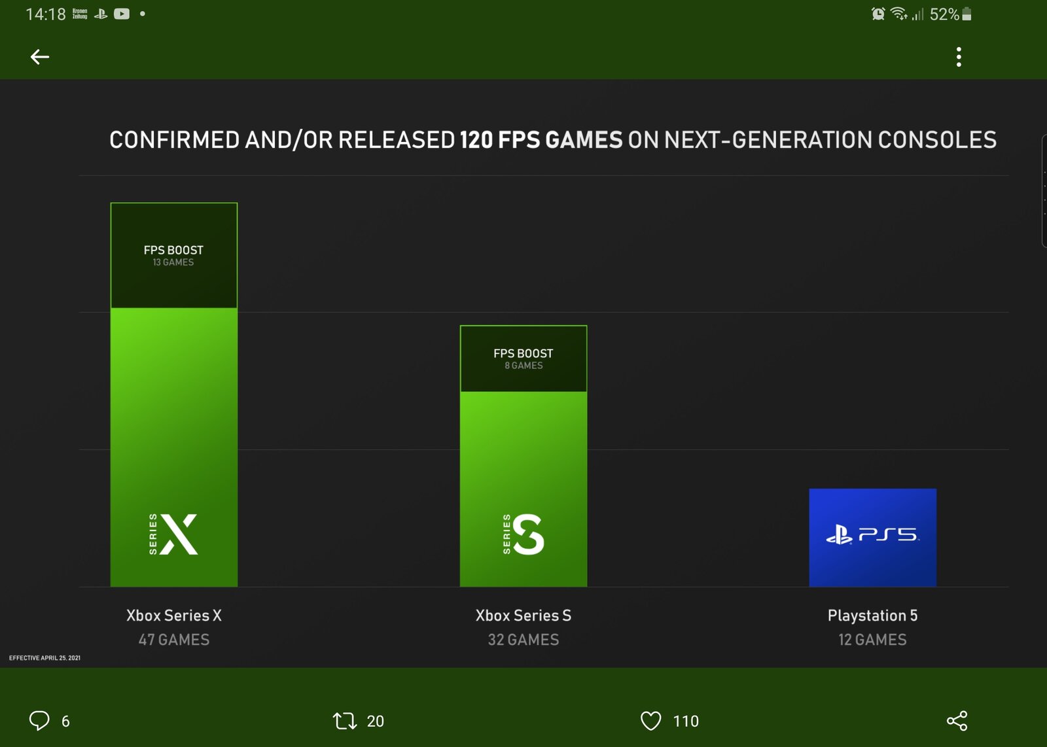Tap the YouTube notification icon

tap(122, 14)
